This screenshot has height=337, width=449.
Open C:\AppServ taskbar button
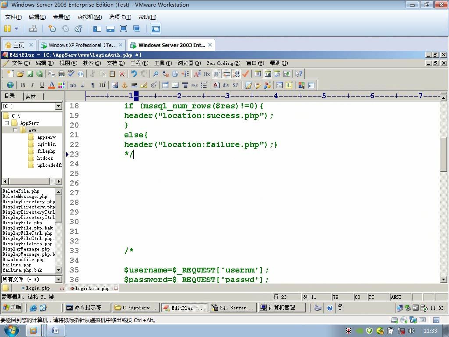(x=135, y=308)
